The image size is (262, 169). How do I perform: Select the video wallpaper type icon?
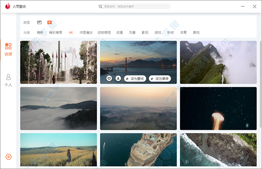pyautogui.click(x=49, y=22)
